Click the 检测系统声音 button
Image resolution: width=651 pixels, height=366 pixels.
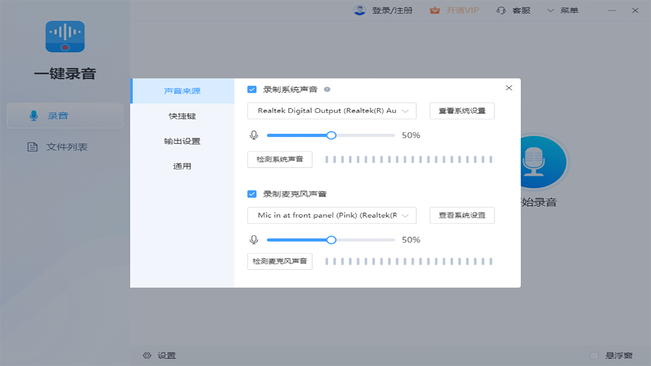coord(280,159)
